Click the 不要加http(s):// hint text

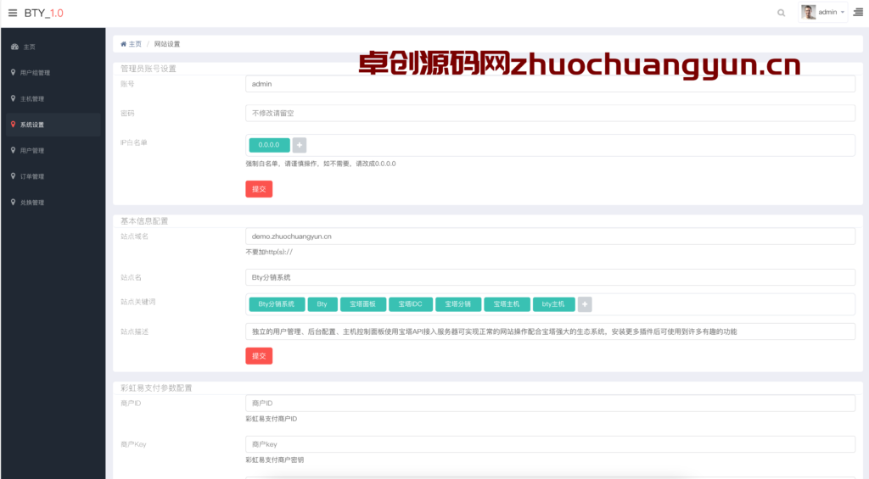tap(269, 252)
